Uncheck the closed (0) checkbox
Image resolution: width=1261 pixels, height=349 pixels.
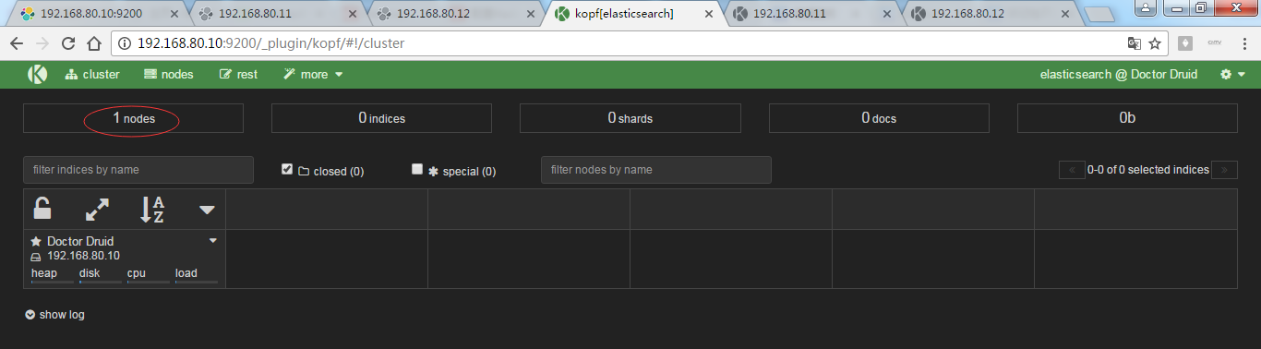coord(287,169)
